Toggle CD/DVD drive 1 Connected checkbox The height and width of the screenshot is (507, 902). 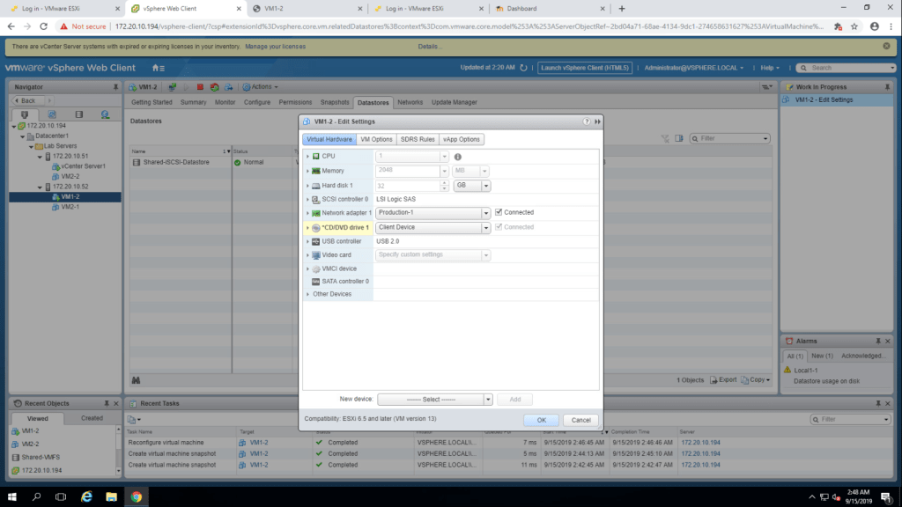[x=499, y=227]
